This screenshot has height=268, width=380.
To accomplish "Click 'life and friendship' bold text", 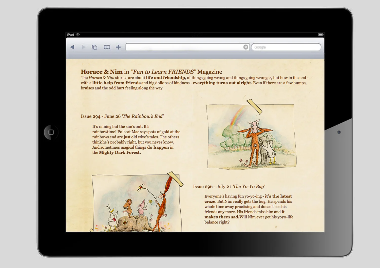I will coord(165,78).
